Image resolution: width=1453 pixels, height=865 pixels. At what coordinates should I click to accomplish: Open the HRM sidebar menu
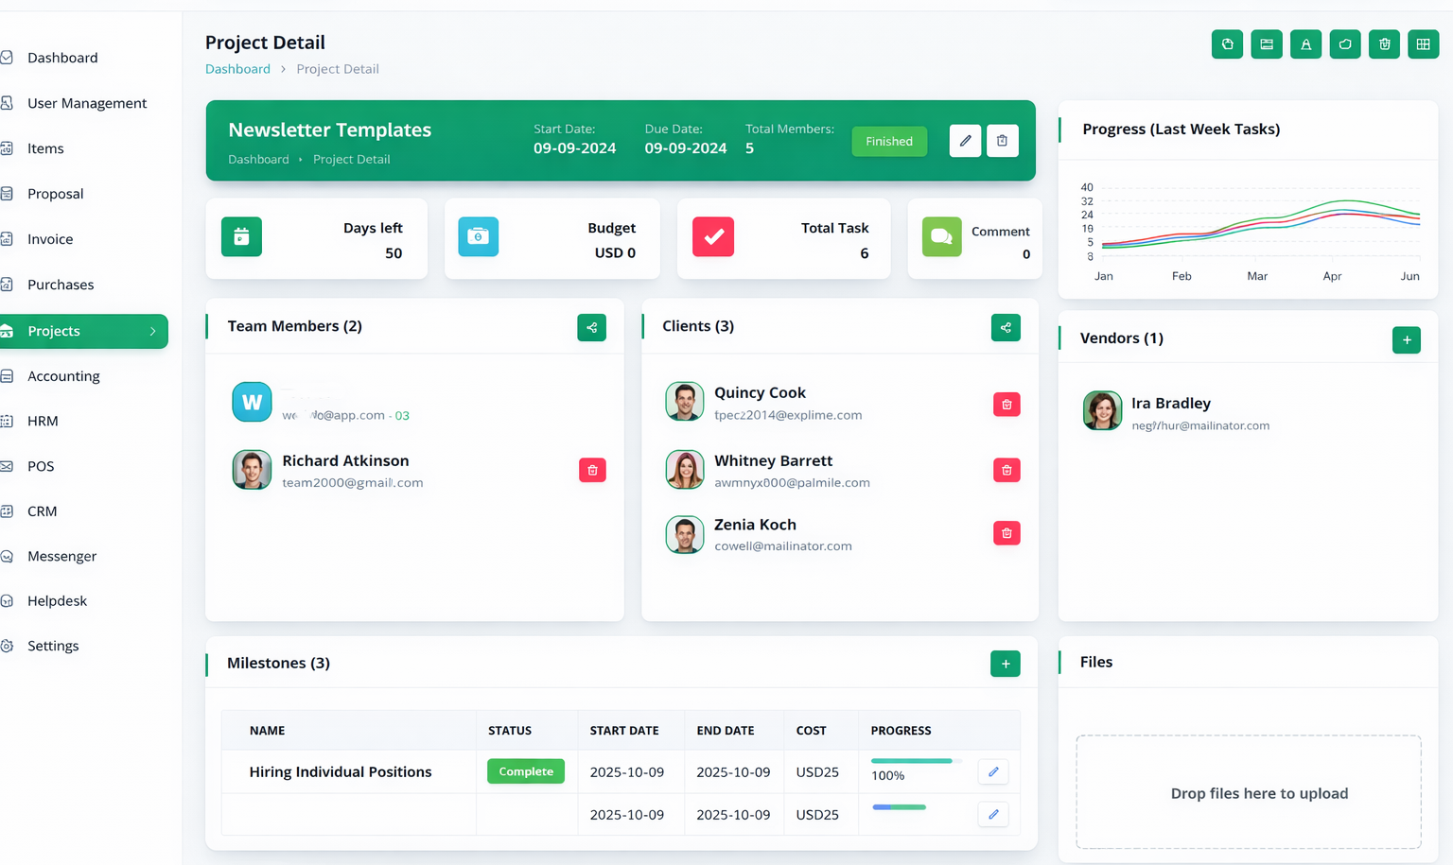point(43,422)
